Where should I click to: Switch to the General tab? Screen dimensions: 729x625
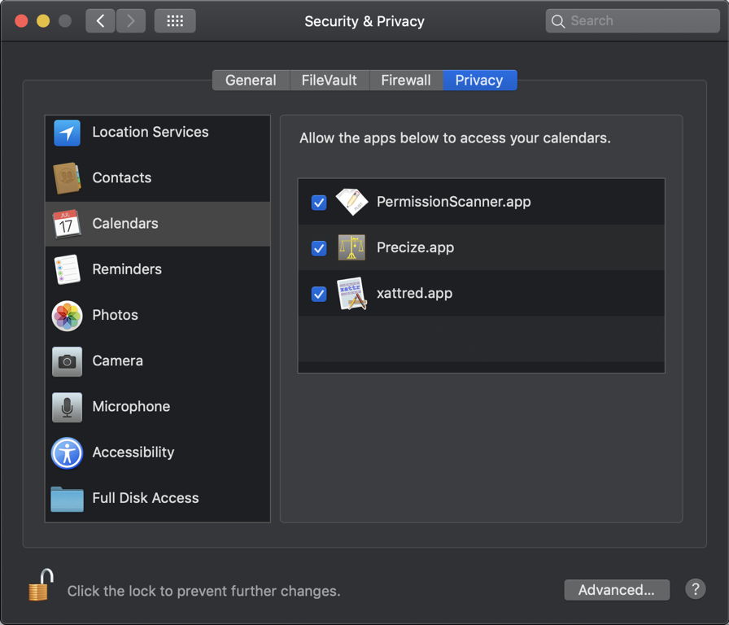click(251, 81)
